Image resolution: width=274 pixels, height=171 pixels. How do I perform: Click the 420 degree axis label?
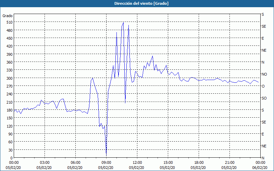tap(10, 46)
